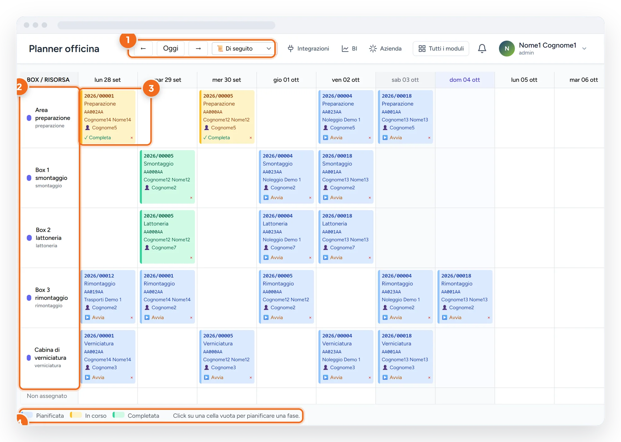The image size is (621, 442).
Task: Click the Planner officina page title
Action: tap(64, 49)
